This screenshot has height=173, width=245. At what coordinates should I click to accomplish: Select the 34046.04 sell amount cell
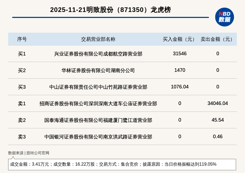(218, 103)
